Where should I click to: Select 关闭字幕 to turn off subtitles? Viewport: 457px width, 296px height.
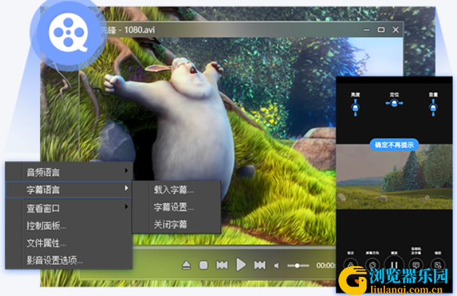177,224
